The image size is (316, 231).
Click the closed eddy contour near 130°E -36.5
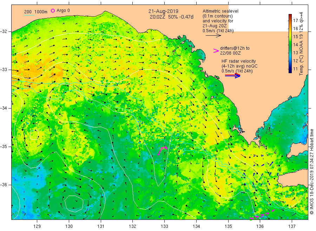[74, 204]
